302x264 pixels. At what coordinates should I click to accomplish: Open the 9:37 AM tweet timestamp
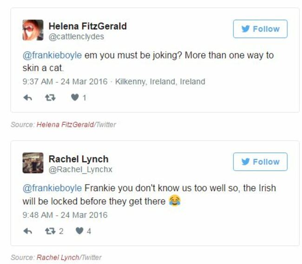pos(65,82)
